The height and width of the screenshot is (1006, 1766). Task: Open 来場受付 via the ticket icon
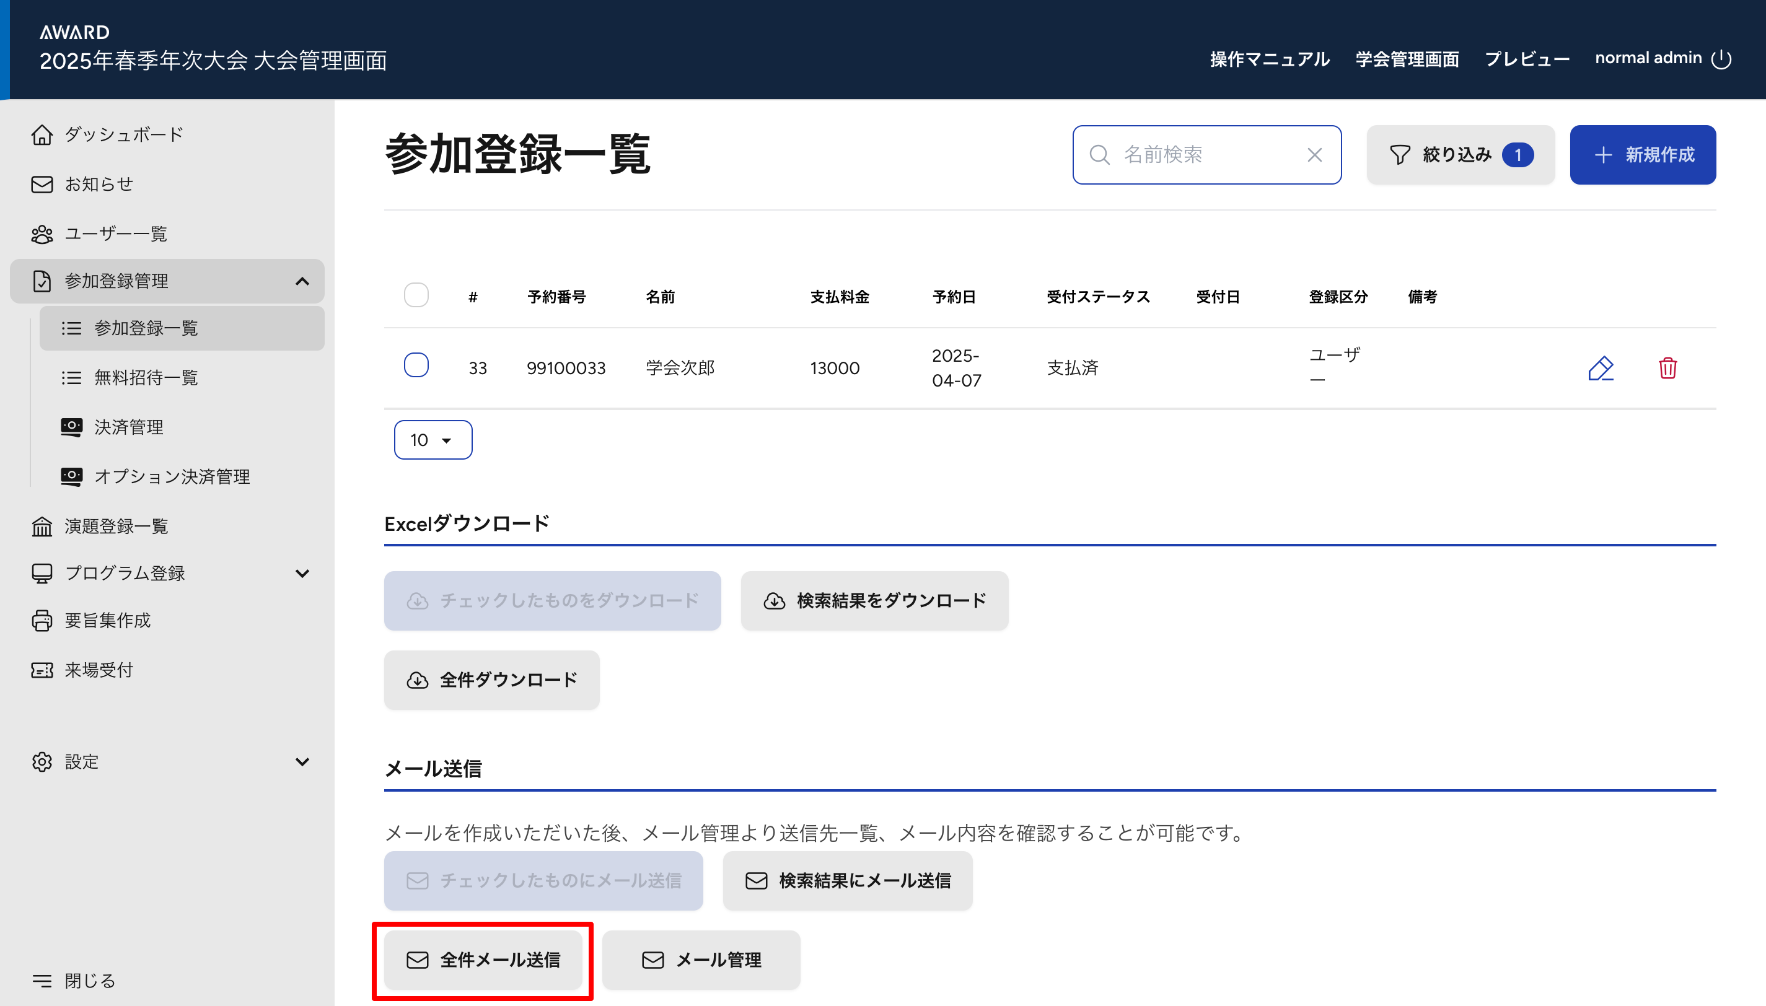point(42,670)
